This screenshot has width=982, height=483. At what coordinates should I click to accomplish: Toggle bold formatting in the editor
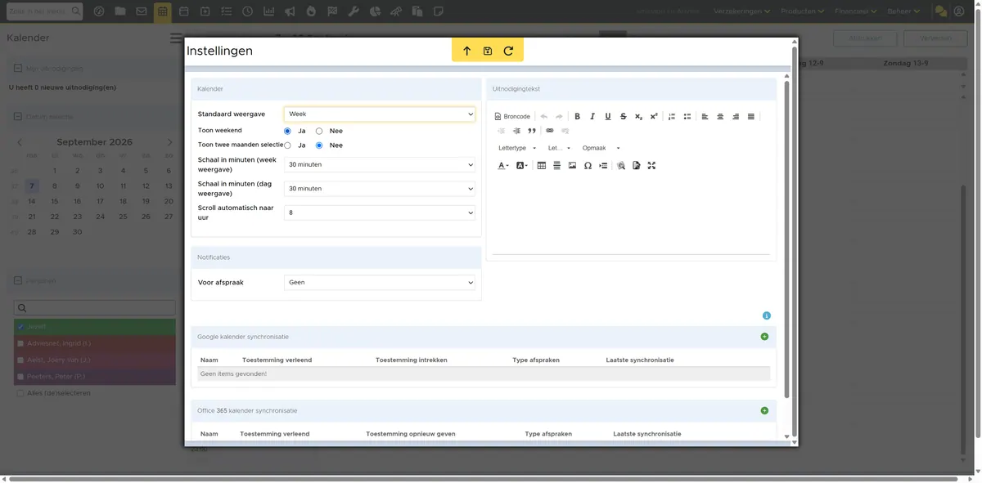tap(577, 117)
